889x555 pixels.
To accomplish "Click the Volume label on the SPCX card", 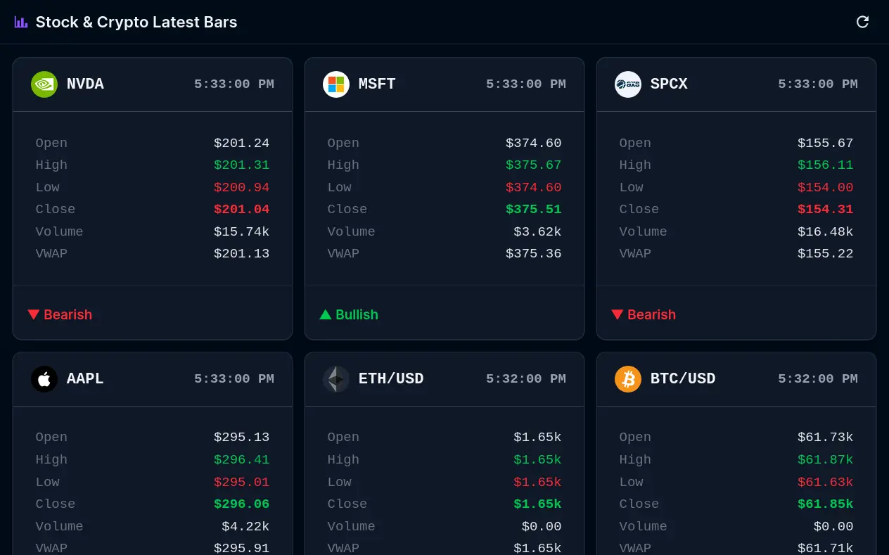I will point(643,232).
